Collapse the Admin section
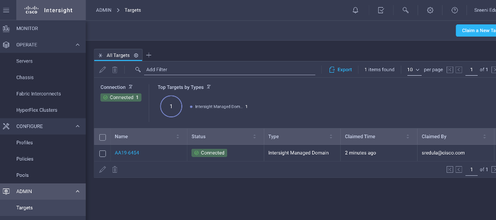Image resolution: width=496 pixels, height=220 pixels. click(x=77, y=191)
